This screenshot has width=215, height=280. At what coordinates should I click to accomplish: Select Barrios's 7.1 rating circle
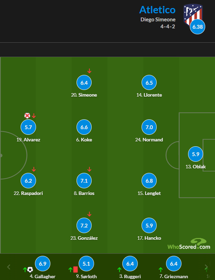(x=84, y=181)
